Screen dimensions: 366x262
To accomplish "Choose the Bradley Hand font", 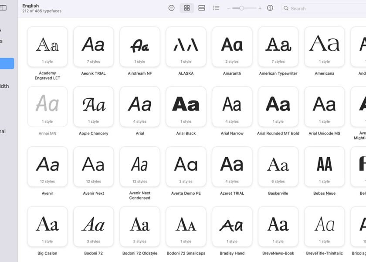I will 232,226.
